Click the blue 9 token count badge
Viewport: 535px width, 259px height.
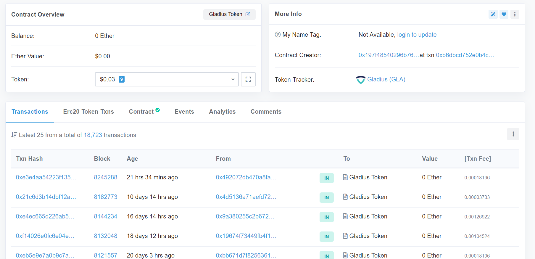point(121,79)
